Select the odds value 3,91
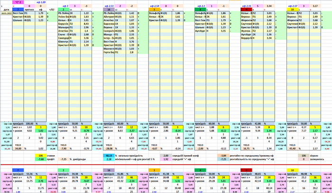Viewport: 332px width, 193px height. pyautogui.click(x=86, y=20)
